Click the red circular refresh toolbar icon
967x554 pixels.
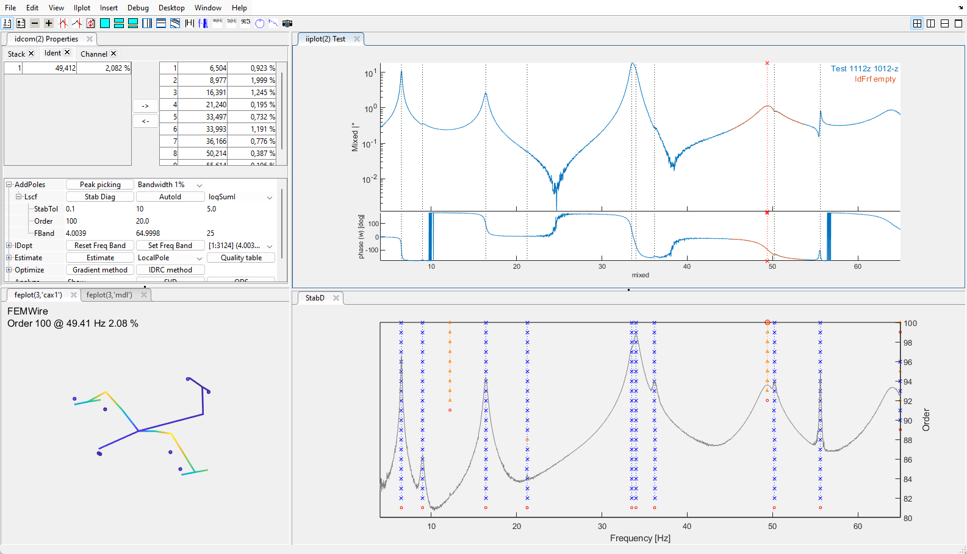tap(91, 23)
